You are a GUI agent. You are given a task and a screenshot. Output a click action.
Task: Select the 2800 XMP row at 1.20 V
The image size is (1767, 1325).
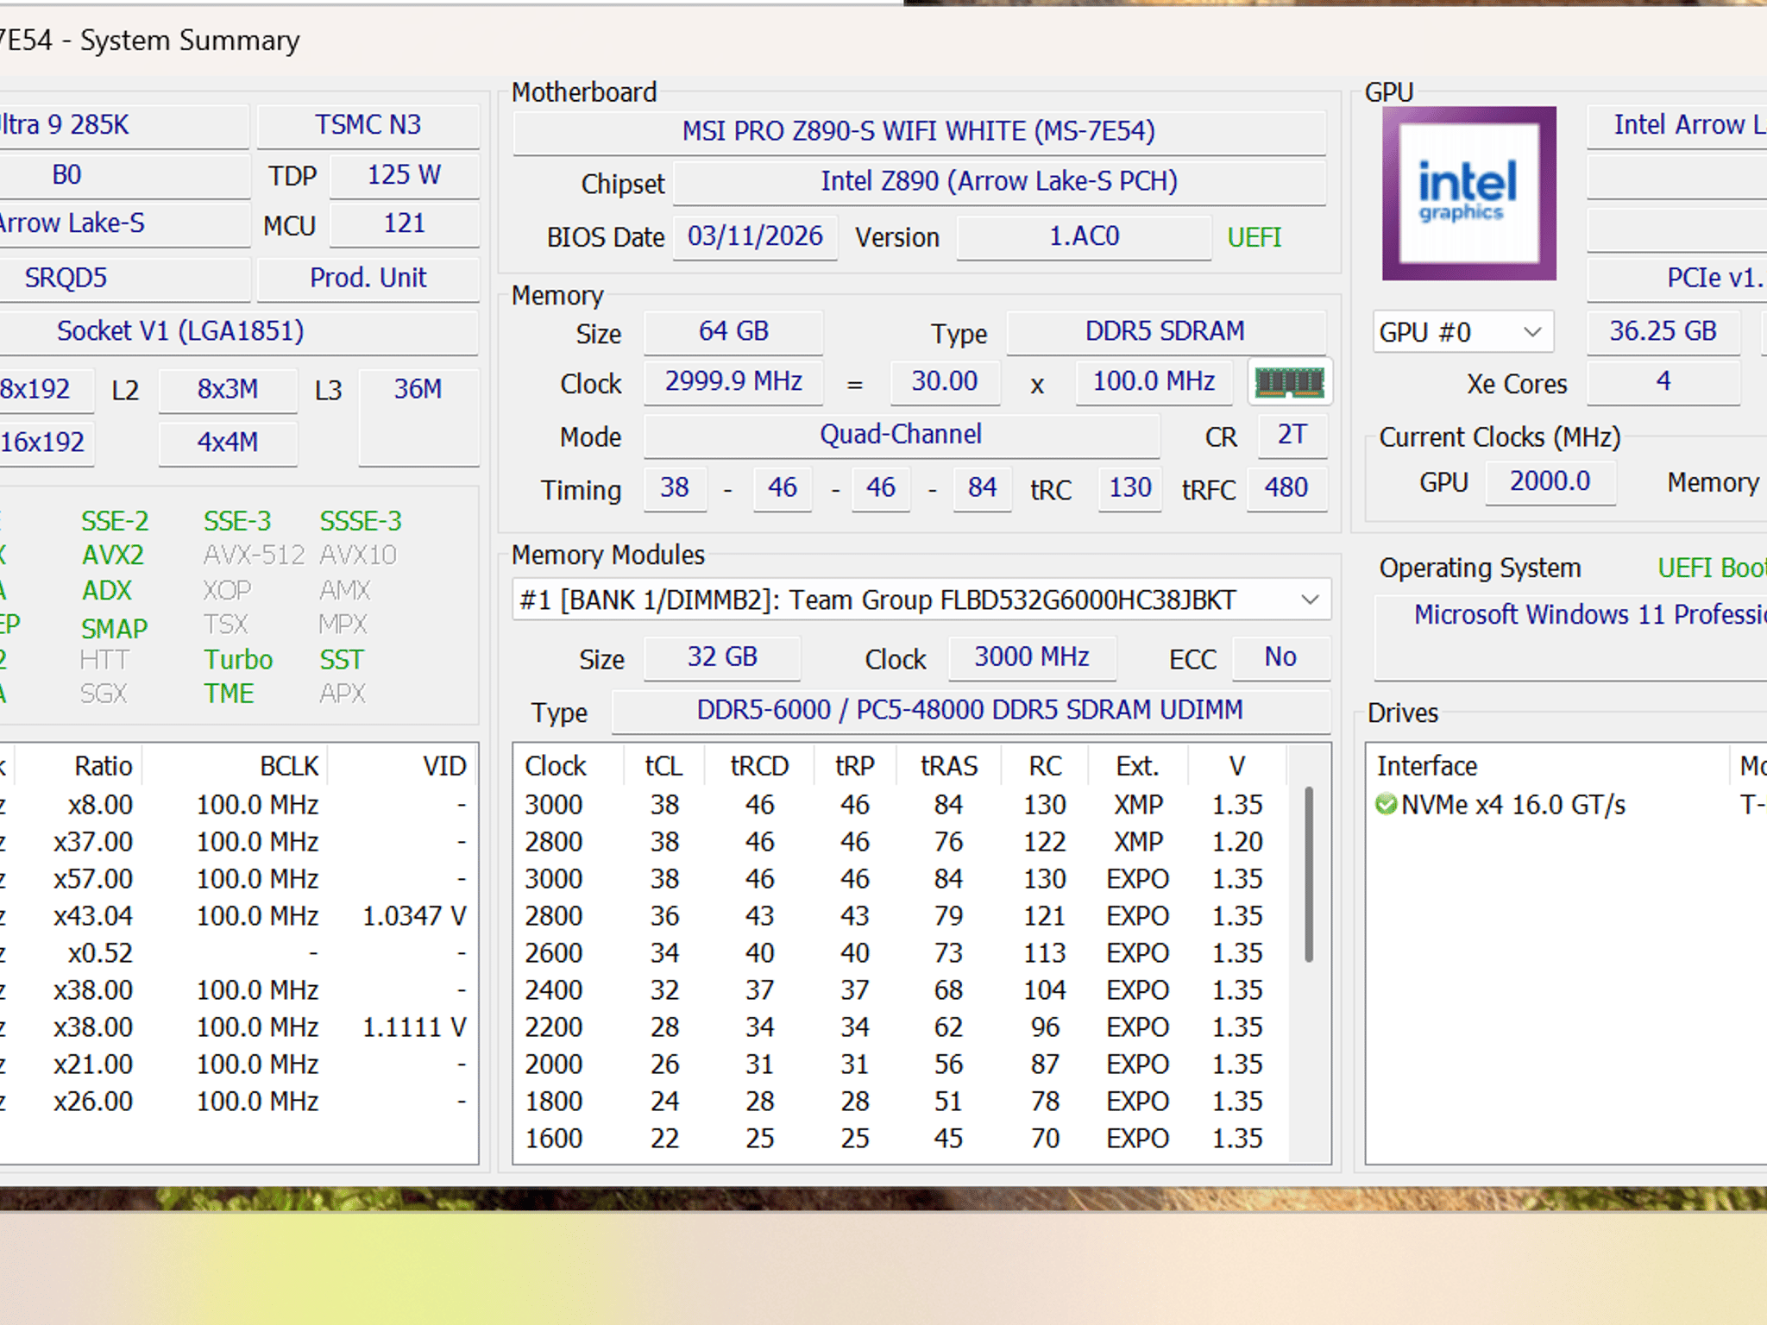(902, 842)
